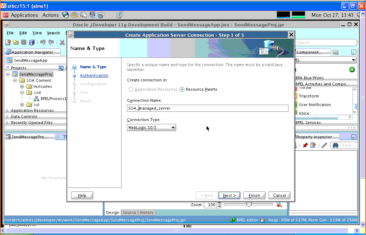Click the Redo toolbar icon
The image size is (366, 235).
tap(51, 42)
